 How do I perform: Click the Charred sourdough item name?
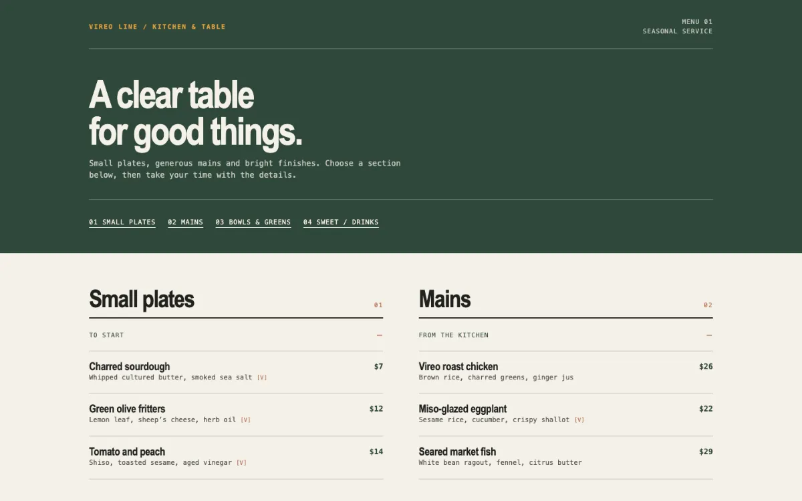click(x=130, y=366)
